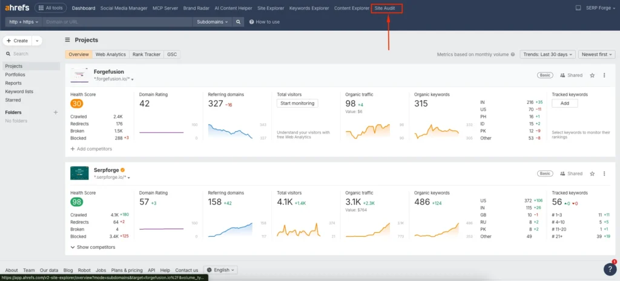
Task: Click the Domain or URL input field
Action: pyautogui.click(x=118, y=22)
